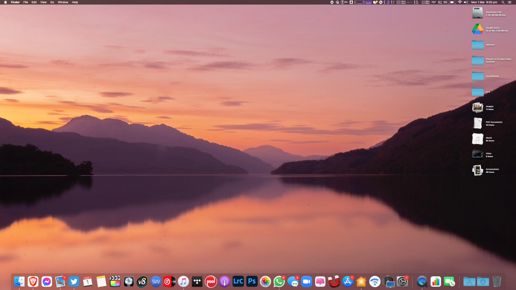516x290 pixels.
Task: Launch Photoshop from the Dock
Action: pyautogui.click(x=252, y=281)
